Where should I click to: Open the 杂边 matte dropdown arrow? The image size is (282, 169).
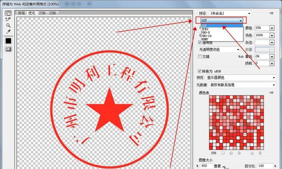click(272, 43)
